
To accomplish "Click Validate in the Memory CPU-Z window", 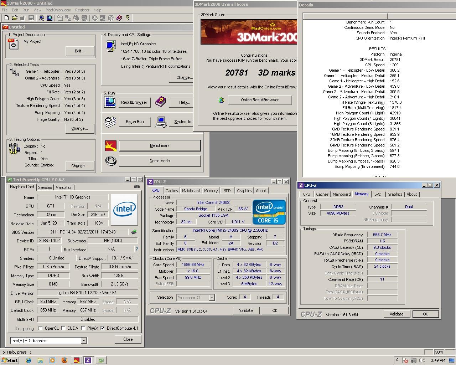I will [397, 314].
